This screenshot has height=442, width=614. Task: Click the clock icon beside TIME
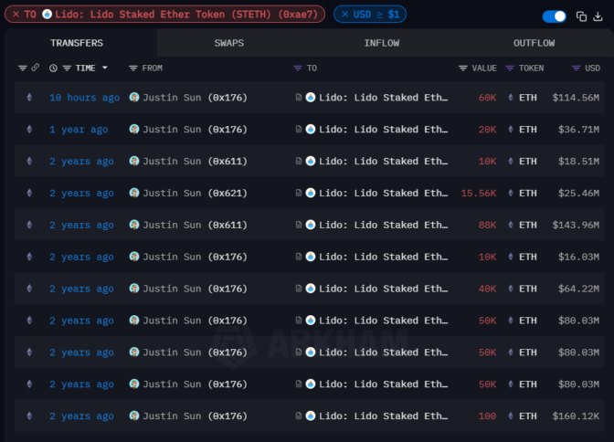[53, 68]
